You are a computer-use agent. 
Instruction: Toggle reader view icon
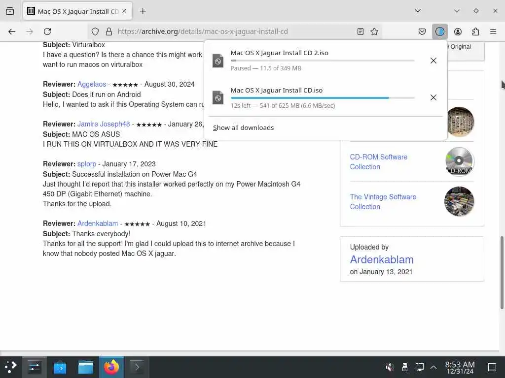pyautogui.click(x=361, y=31)
